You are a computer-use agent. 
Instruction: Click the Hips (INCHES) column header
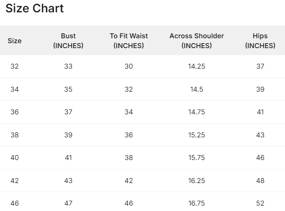[260, 41]
